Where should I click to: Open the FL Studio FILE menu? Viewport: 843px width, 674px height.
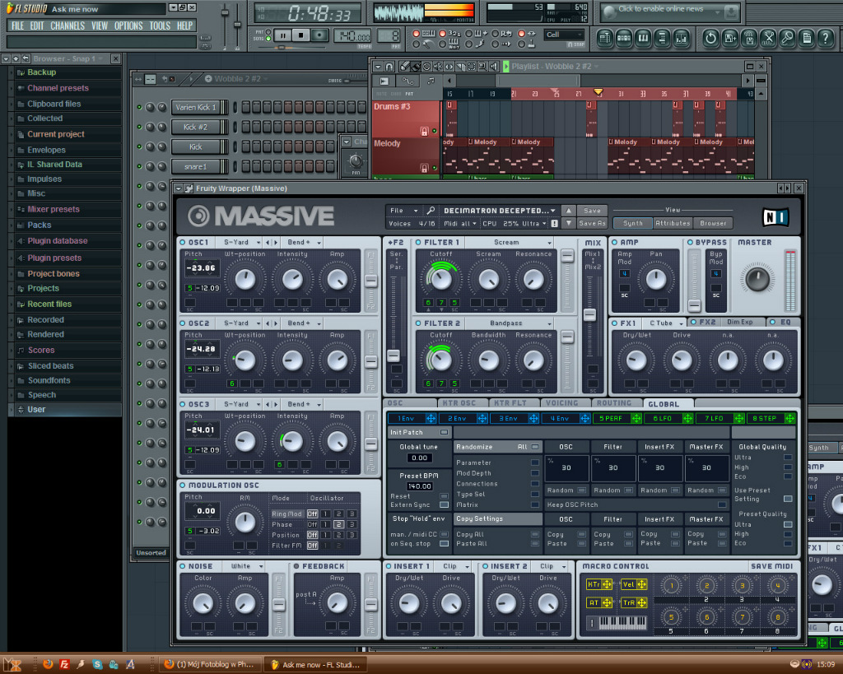pyautogui.click(x=18, y=26)
